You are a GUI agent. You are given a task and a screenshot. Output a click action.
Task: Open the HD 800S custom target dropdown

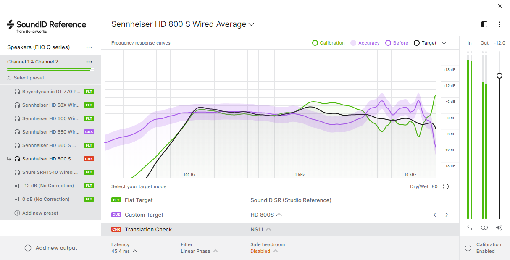click(266, 215)
